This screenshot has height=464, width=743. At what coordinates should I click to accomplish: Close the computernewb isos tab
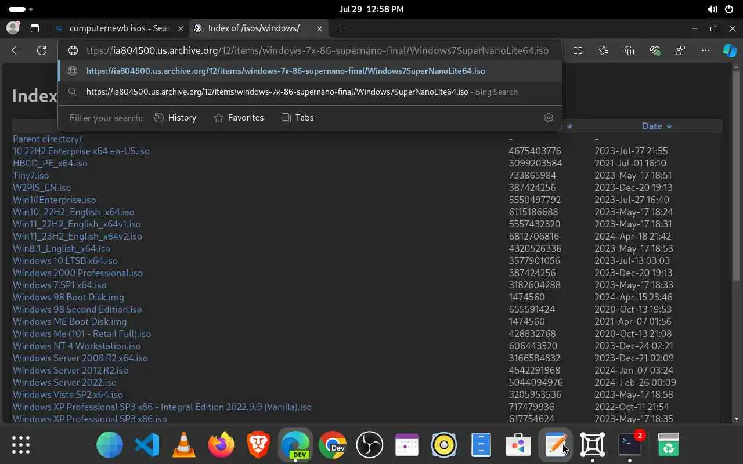pos(181,28)
